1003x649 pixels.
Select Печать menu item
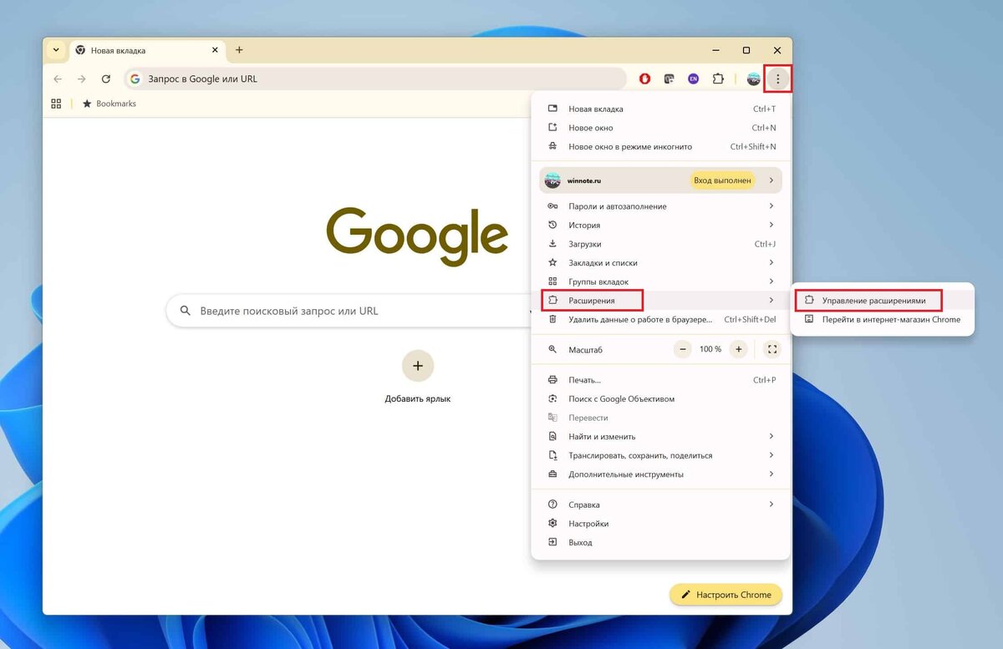(660, 380)
